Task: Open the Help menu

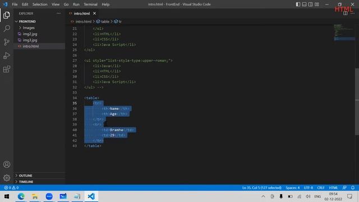Action: tap(105, 4)
